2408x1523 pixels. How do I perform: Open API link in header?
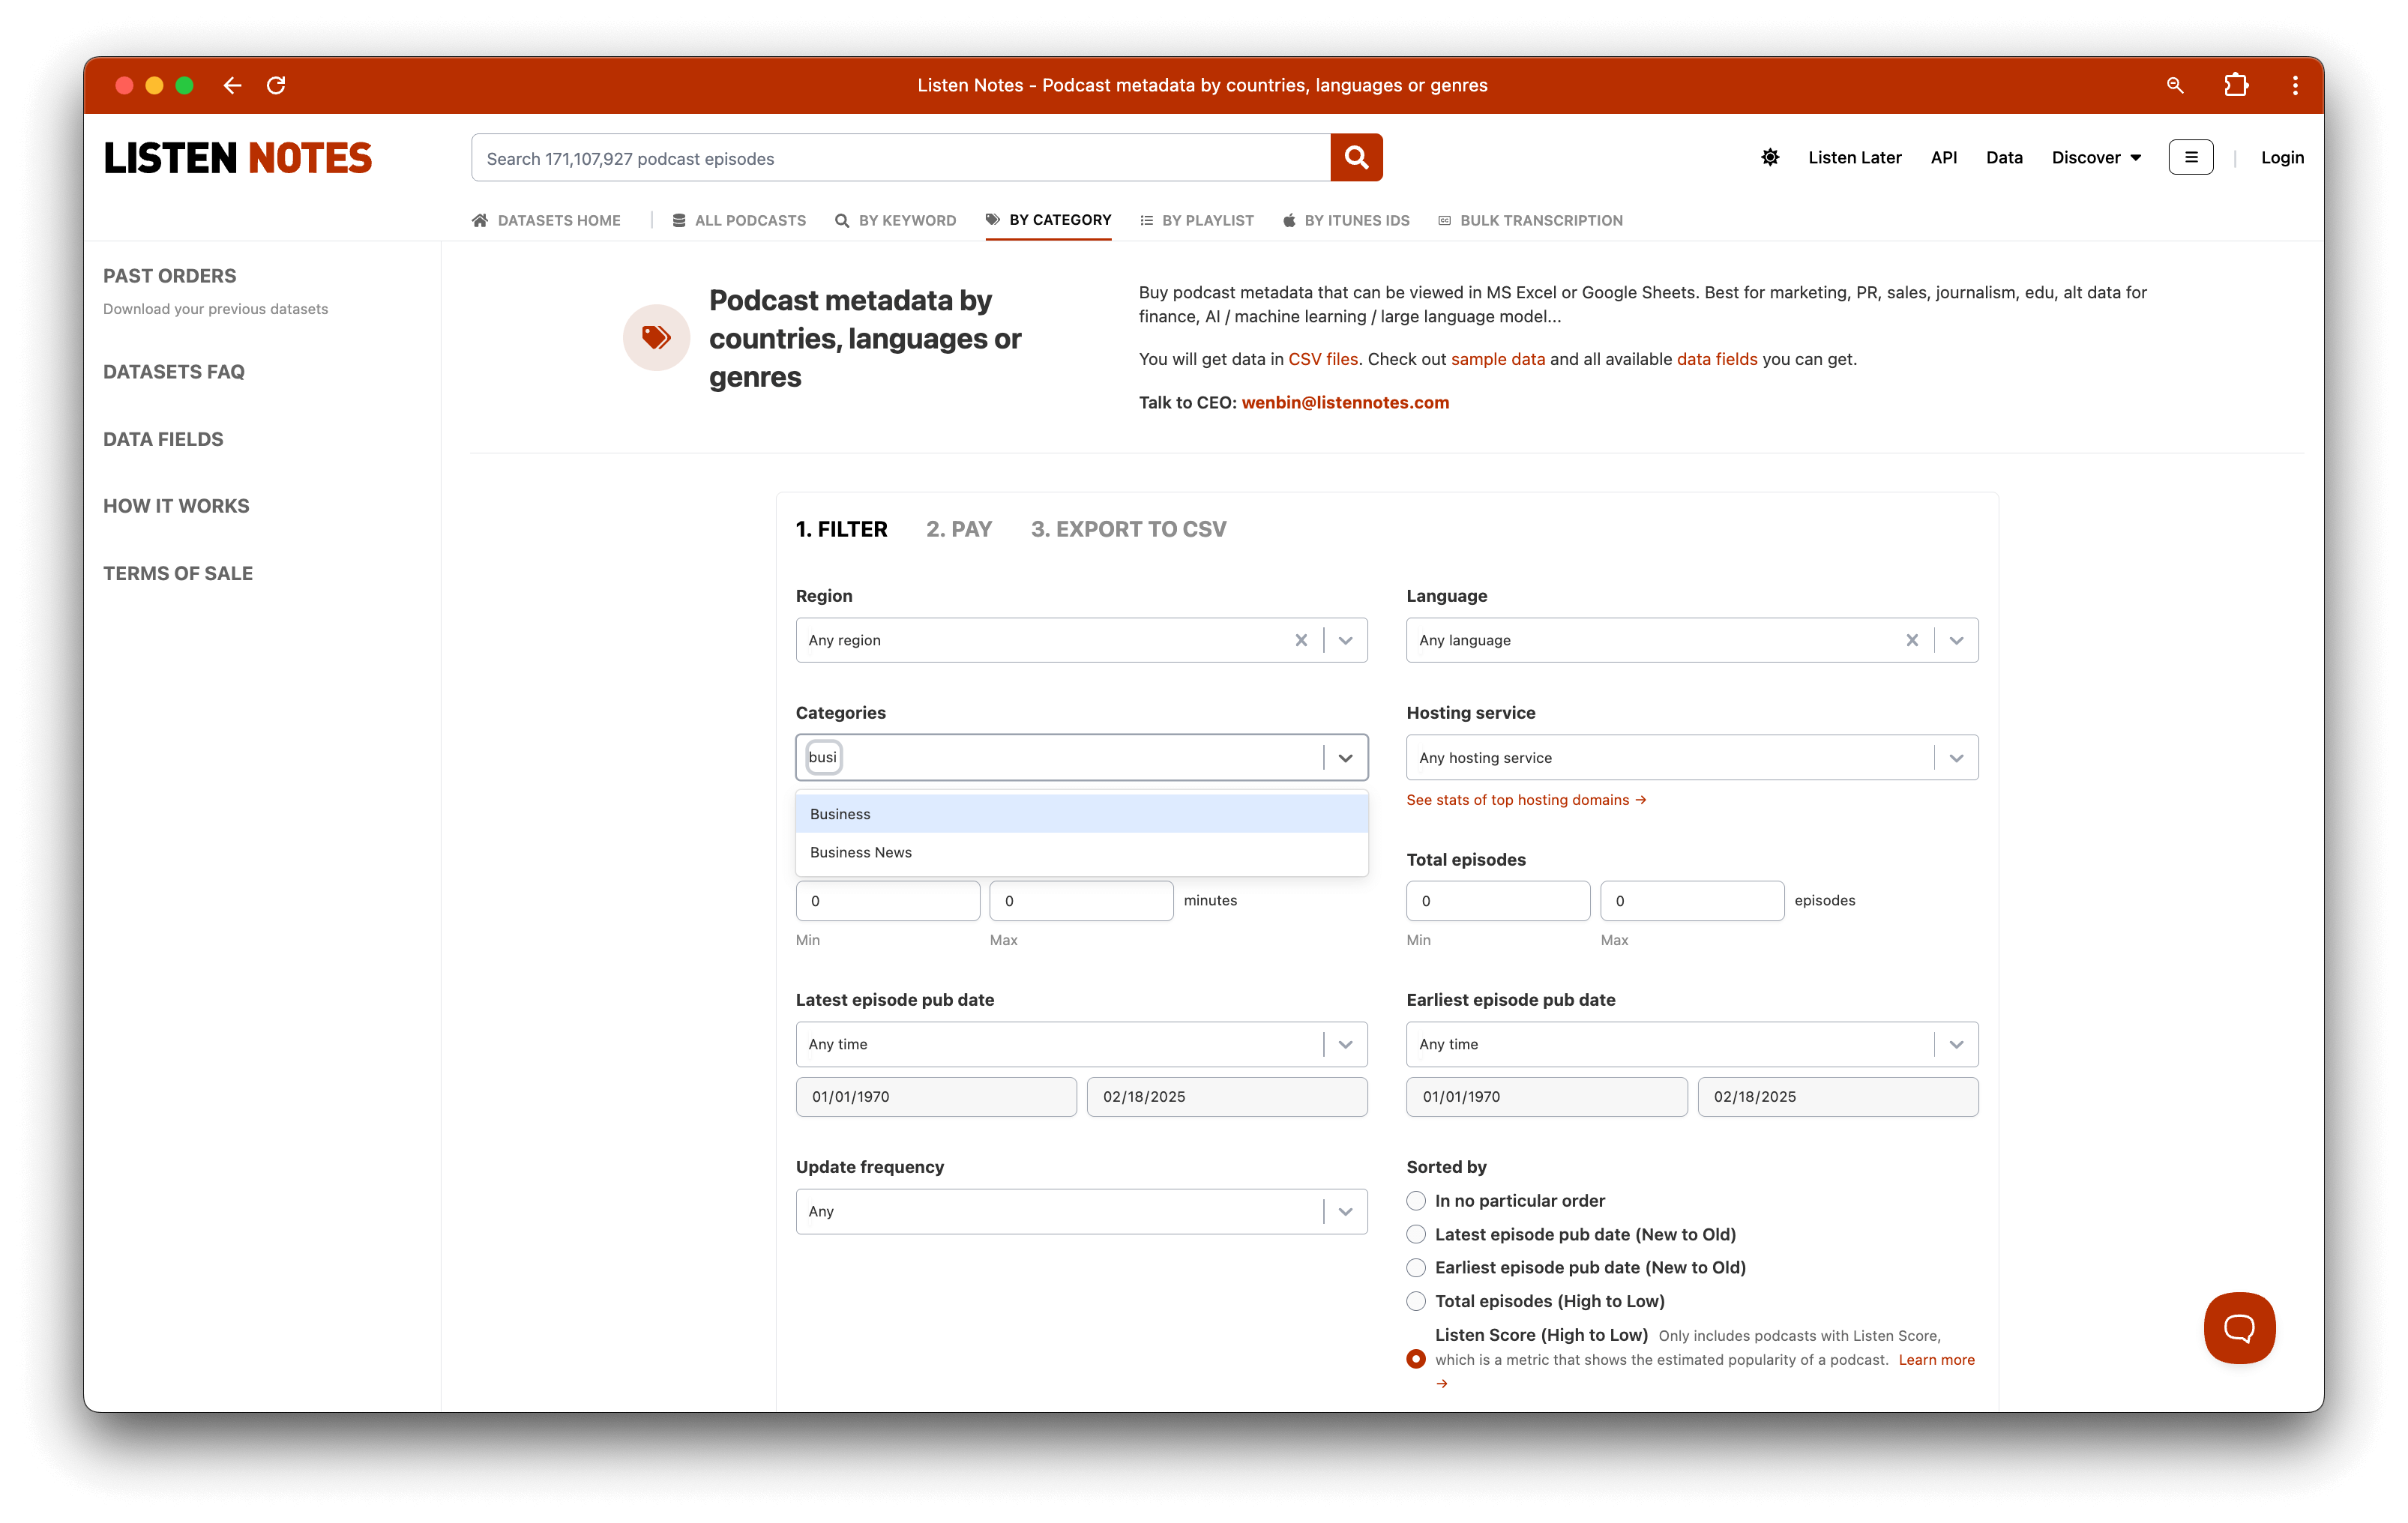(1943, 157)
